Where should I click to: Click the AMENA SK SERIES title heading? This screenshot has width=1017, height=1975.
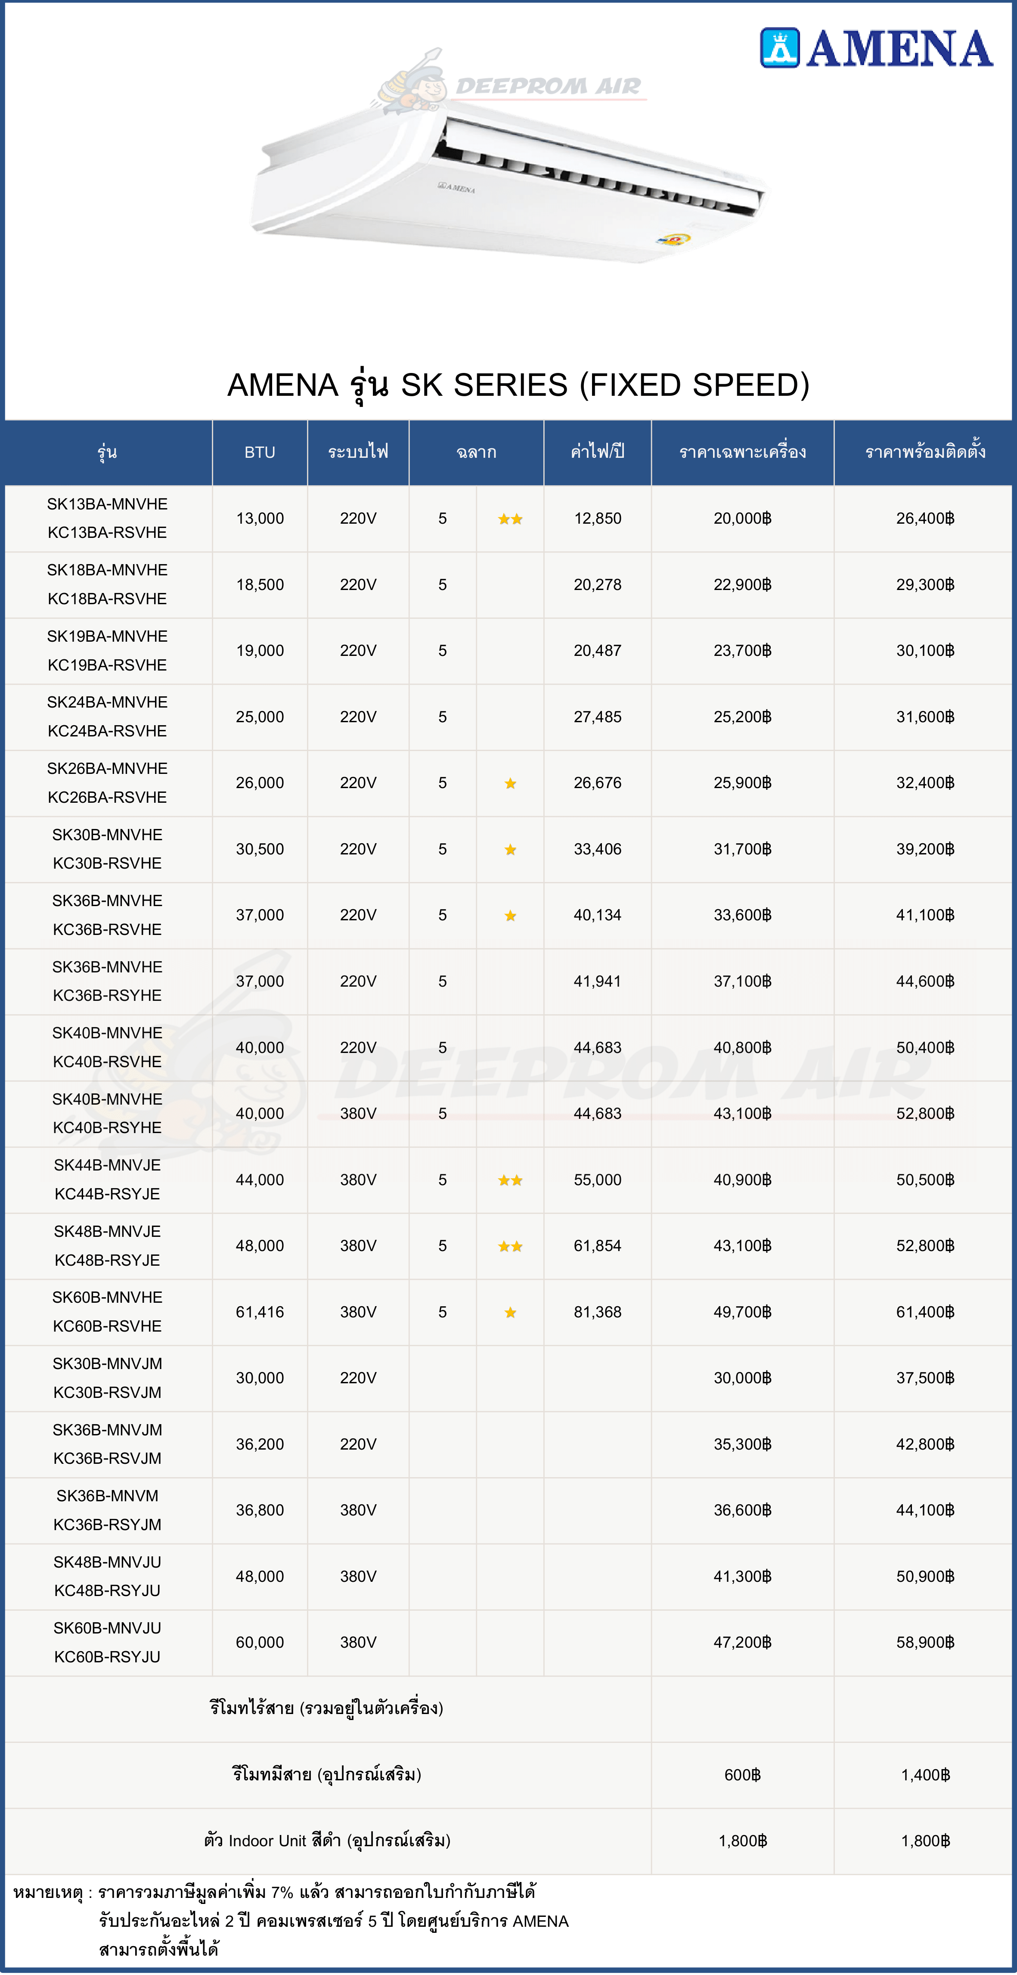tap(518, 385)
